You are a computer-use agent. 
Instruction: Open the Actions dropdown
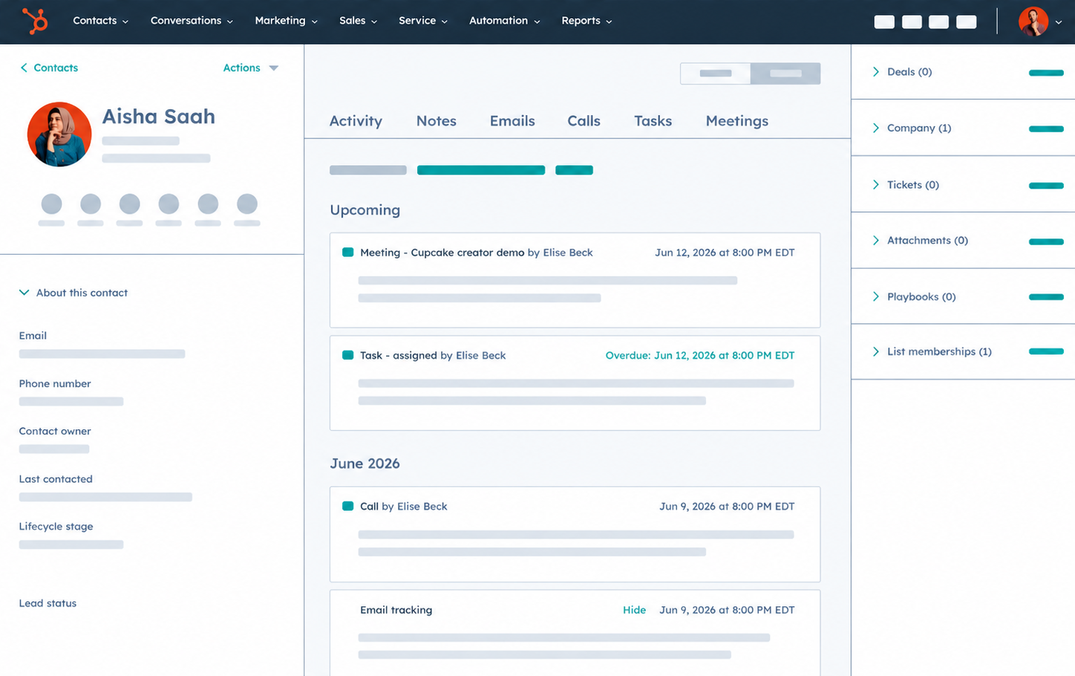251,68
